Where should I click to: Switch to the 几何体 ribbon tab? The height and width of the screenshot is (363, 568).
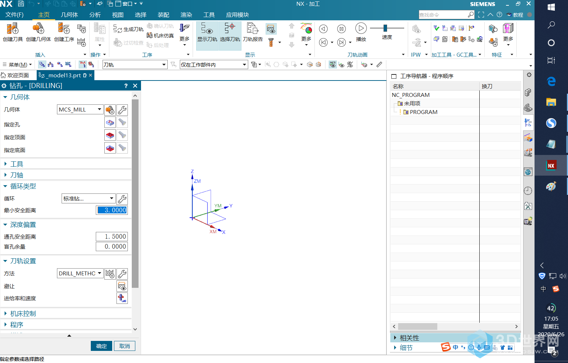[x=69, y=15]
